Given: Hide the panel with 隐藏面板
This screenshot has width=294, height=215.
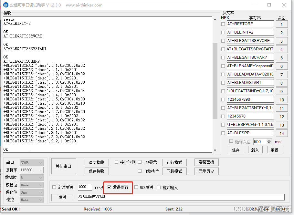Looking at the screenshot, I should click(x=206, y=162).
